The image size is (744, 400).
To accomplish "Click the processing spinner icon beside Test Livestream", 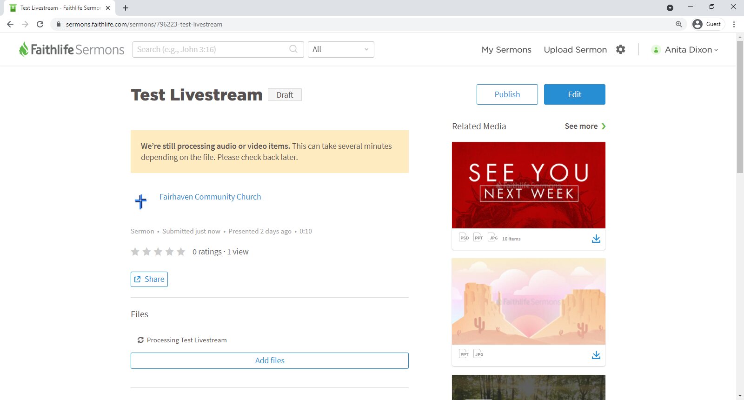I will click(140, 340).
